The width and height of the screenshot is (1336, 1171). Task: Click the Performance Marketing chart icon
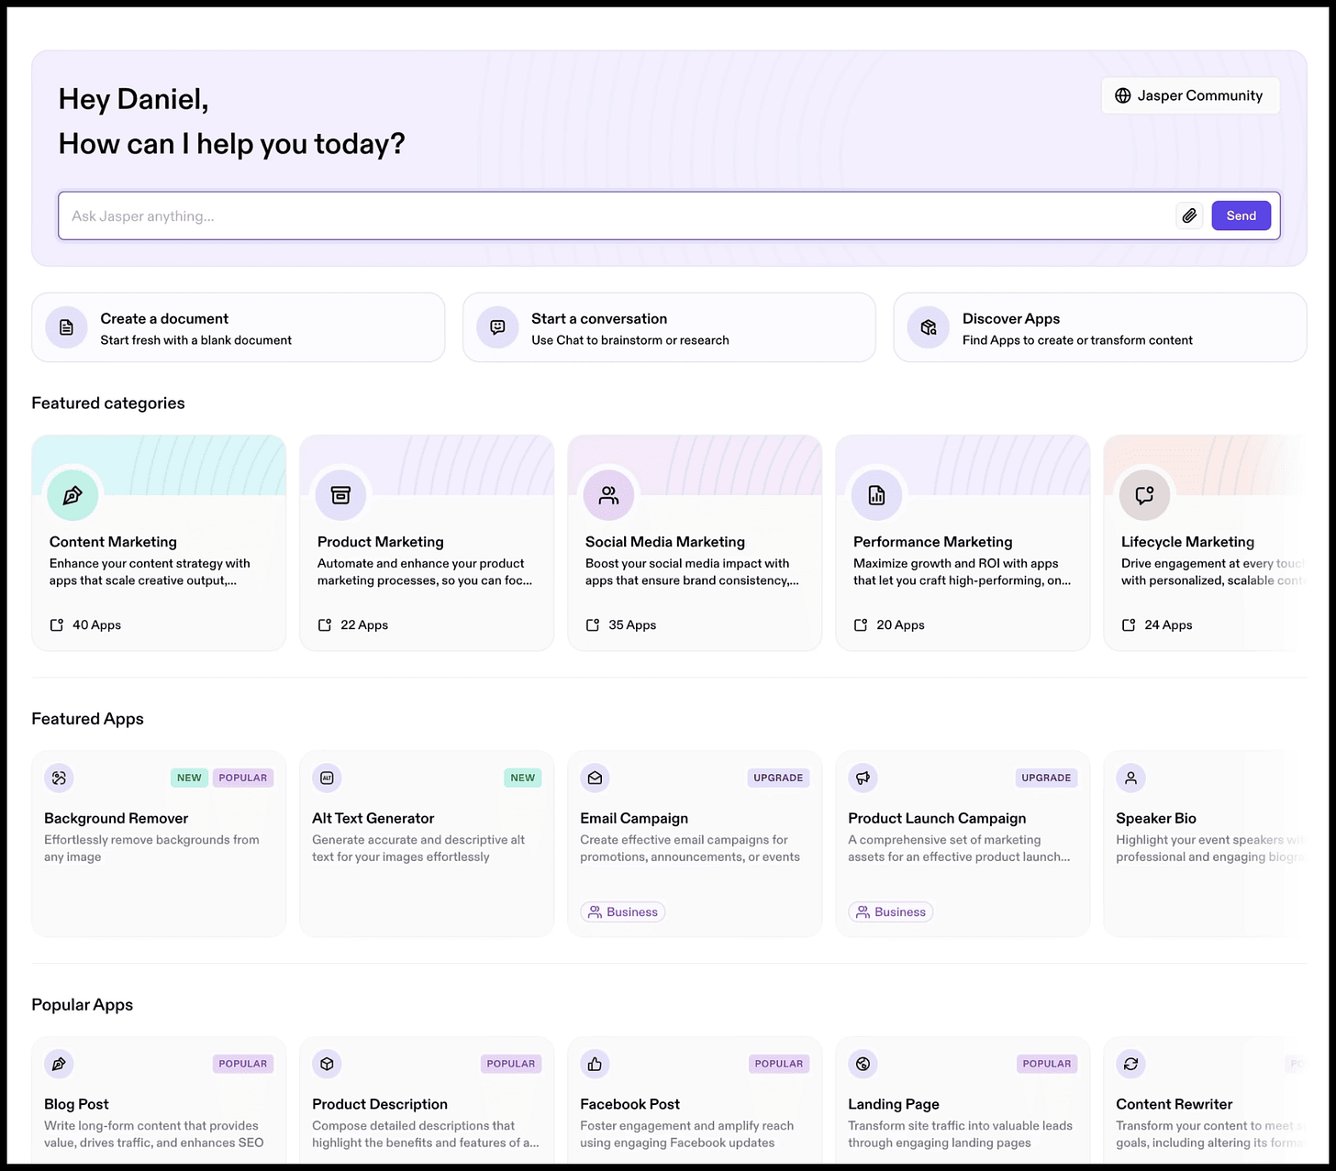(x=876, y=495)
